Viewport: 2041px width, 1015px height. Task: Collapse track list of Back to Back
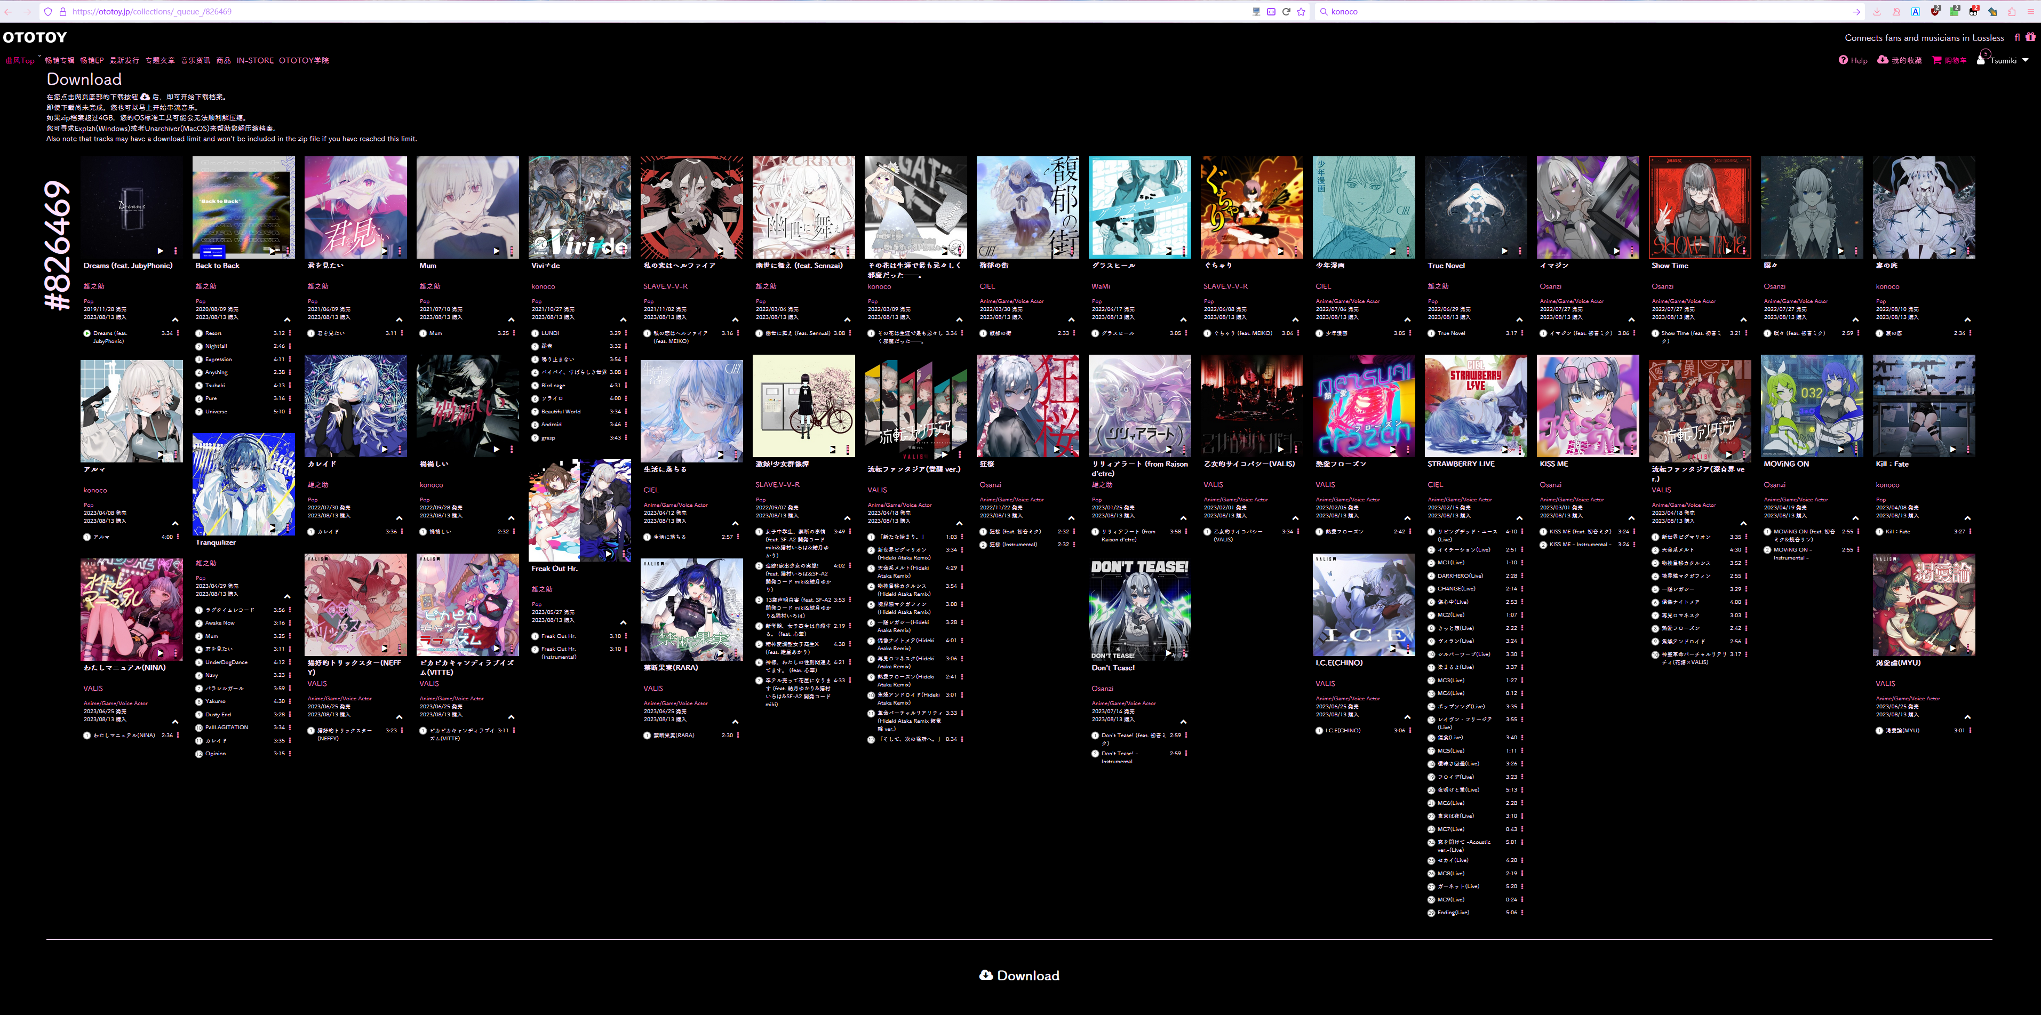click(x=287, y=320)
